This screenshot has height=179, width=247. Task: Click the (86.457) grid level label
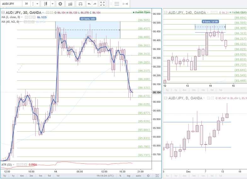144,29
